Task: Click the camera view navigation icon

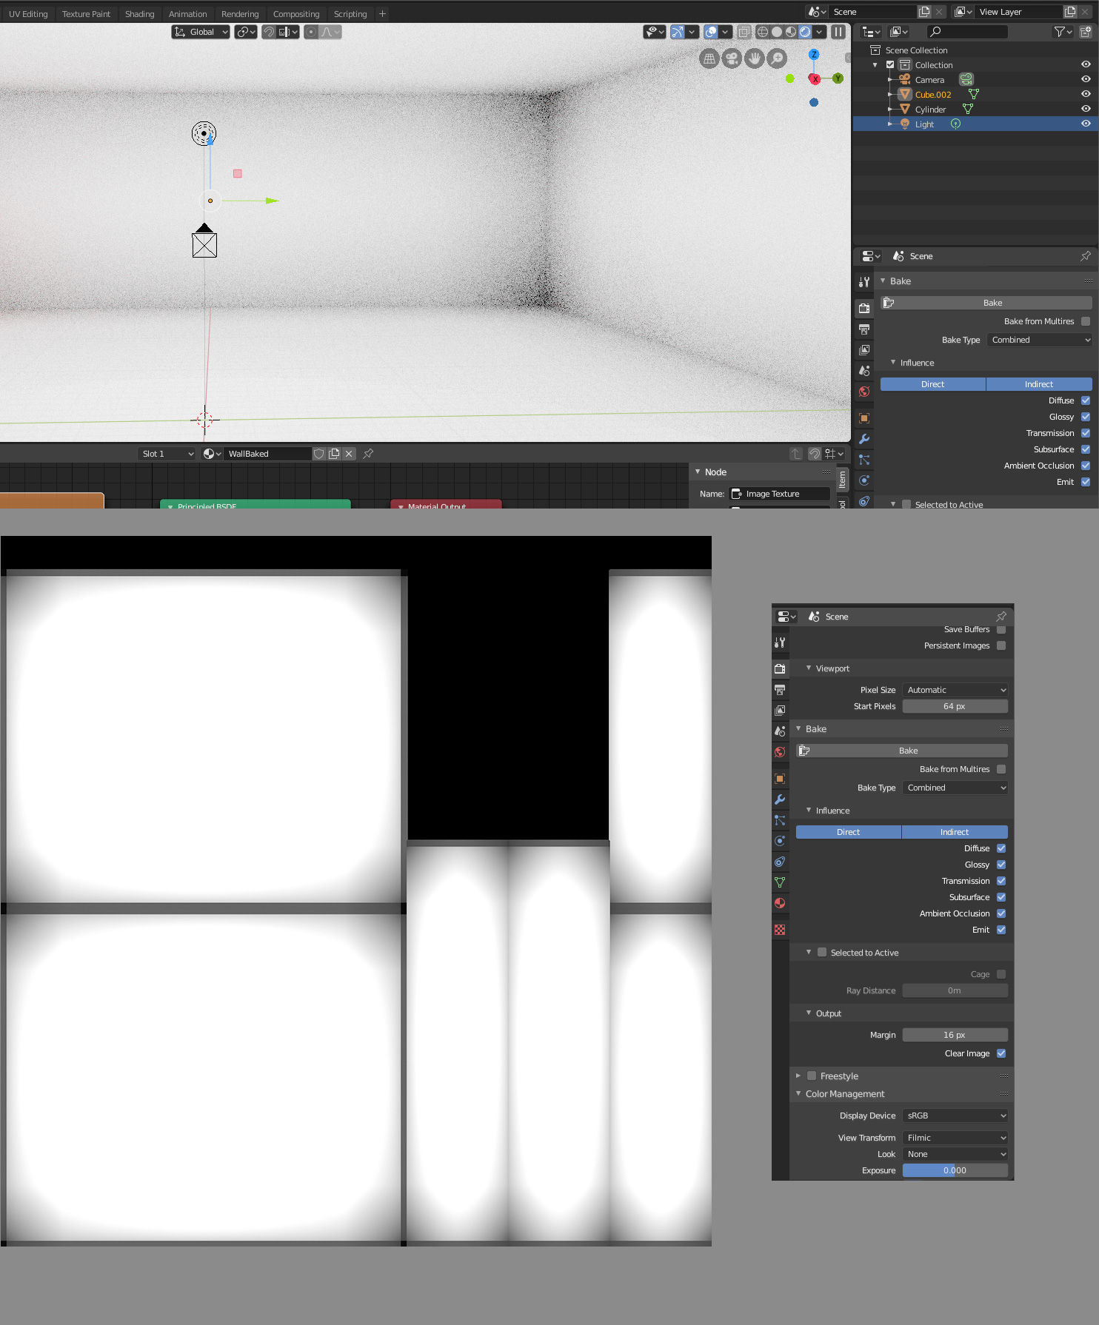Action: (732, 58)
